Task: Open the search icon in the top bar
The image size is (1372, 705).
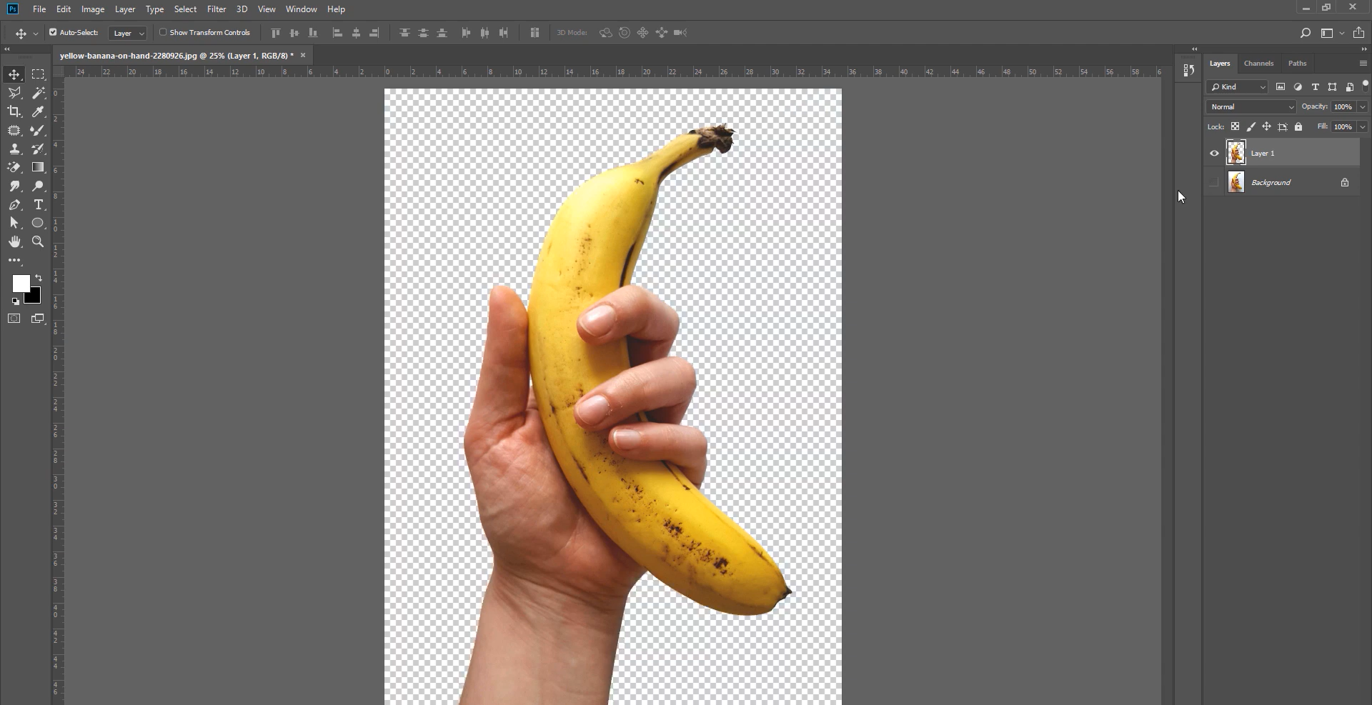Action: click(1305, 33)
